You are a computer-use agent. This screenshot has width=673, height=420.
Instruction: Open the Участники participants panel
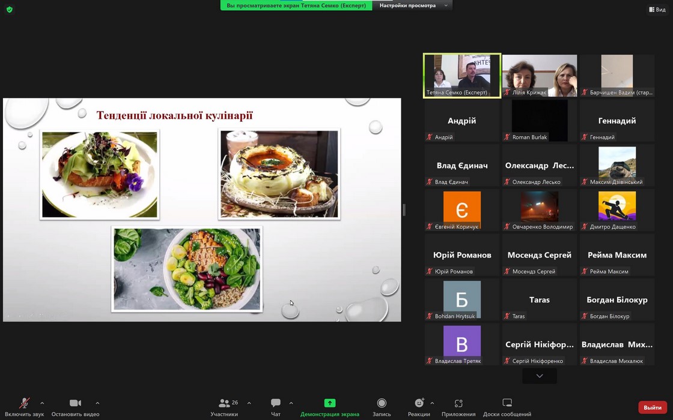[x=225, y=407]
